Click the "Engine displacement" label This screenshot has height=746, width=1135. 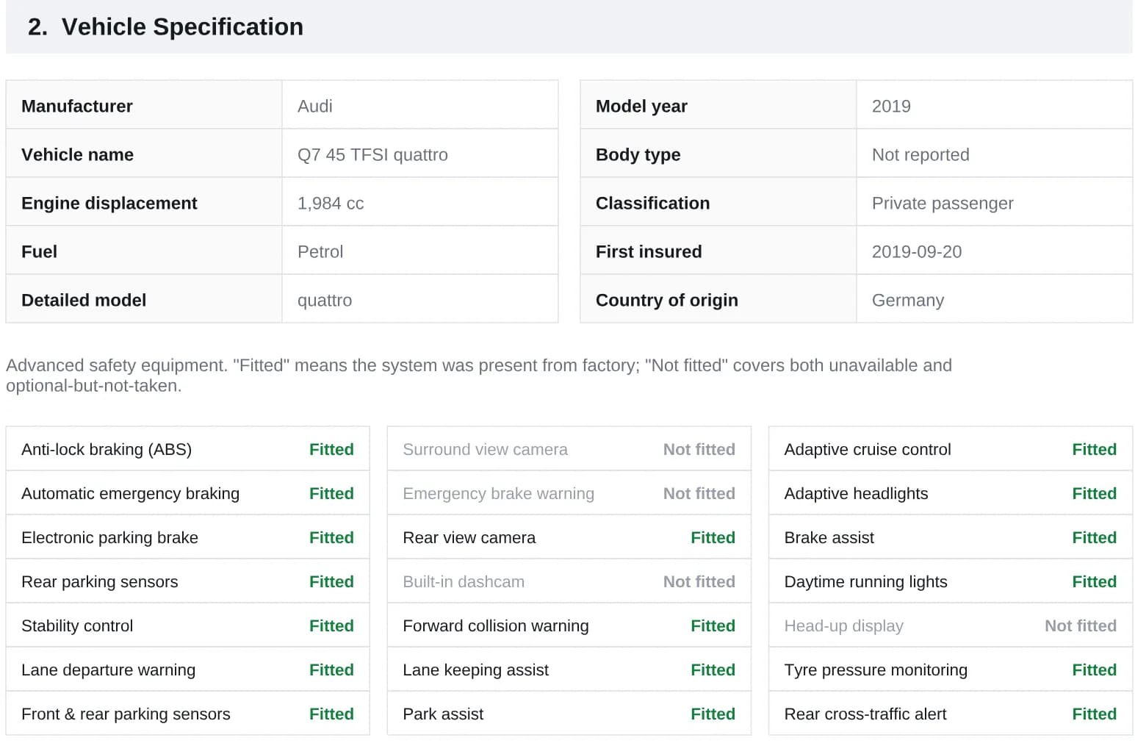(x=109, y=203)
